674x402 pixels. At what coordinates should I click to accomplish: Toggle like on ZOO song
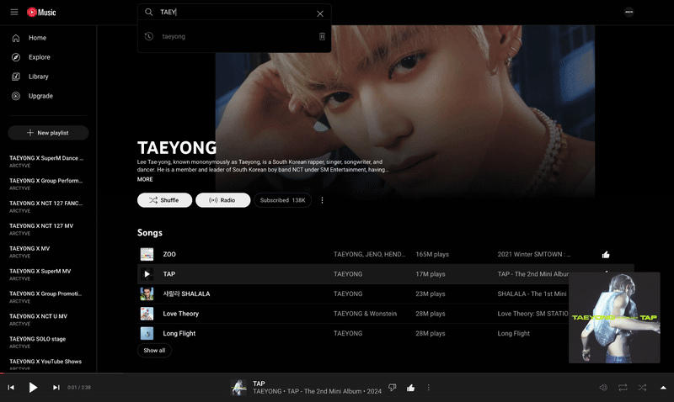[606, 254]
